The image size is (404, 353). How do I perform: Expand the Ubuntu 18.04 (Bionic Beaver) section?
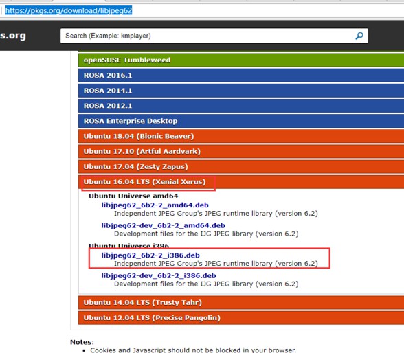coord(241,136)
